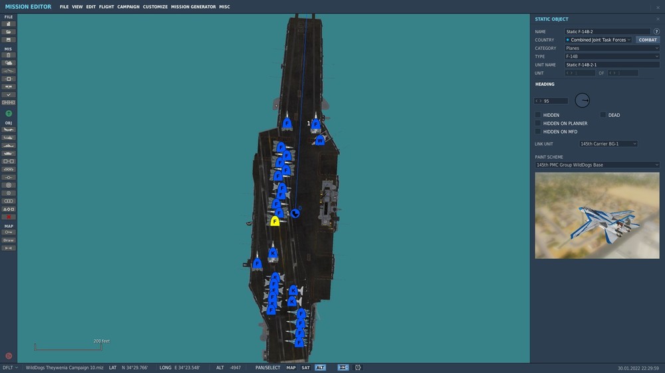The image size is (665, 373).
Task: Click the UNIT NAME input field
Action: click(612, 65)
